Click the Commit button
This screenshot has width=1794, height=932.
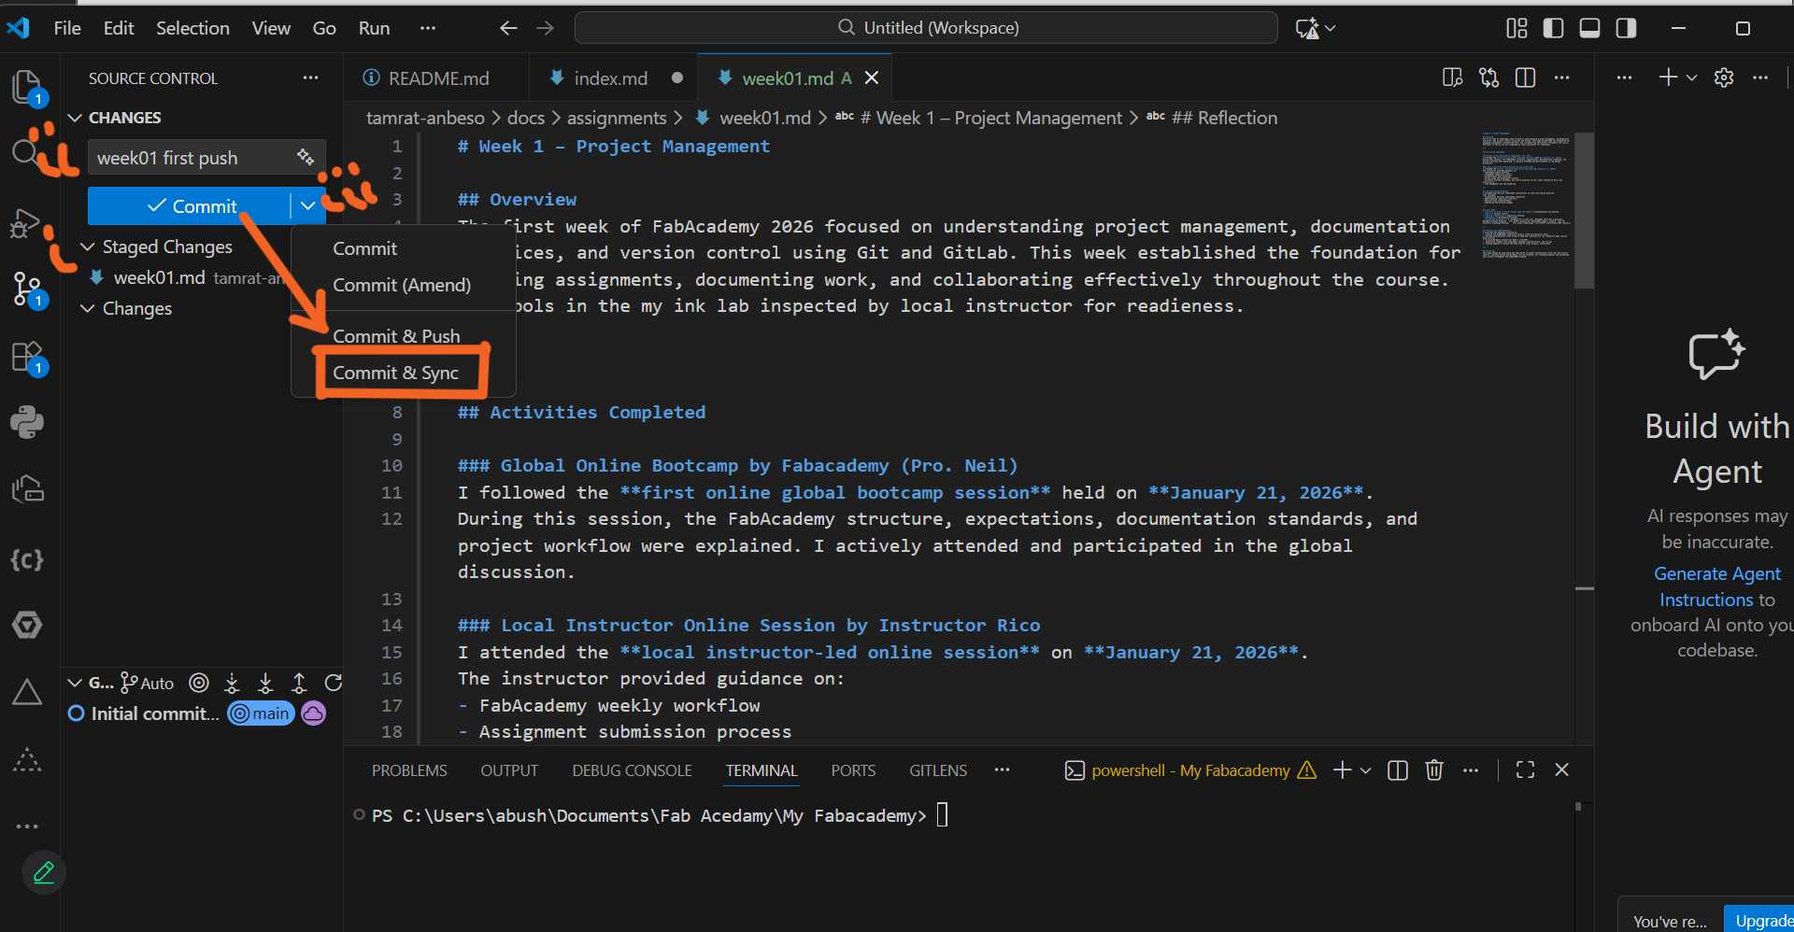[x=192, y=205]
